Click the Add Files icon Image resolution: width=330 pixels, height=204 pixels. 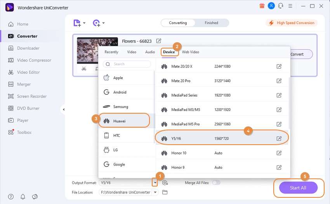click(x=77, y=23)
